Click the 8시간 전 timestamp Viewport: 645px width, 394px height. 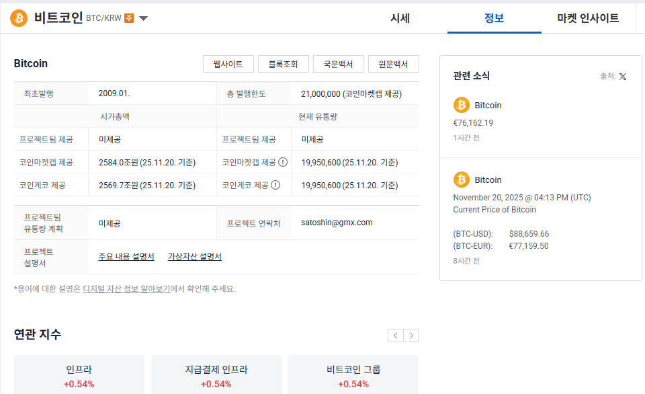click(x=466, y=261)
